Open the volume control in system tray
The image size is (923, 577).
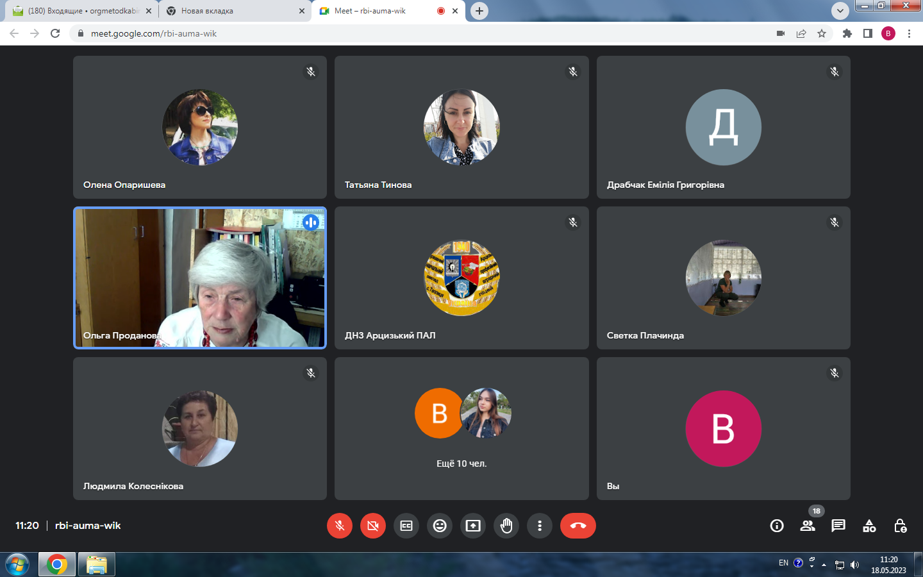pyautogui.click(x=854, y=565)
